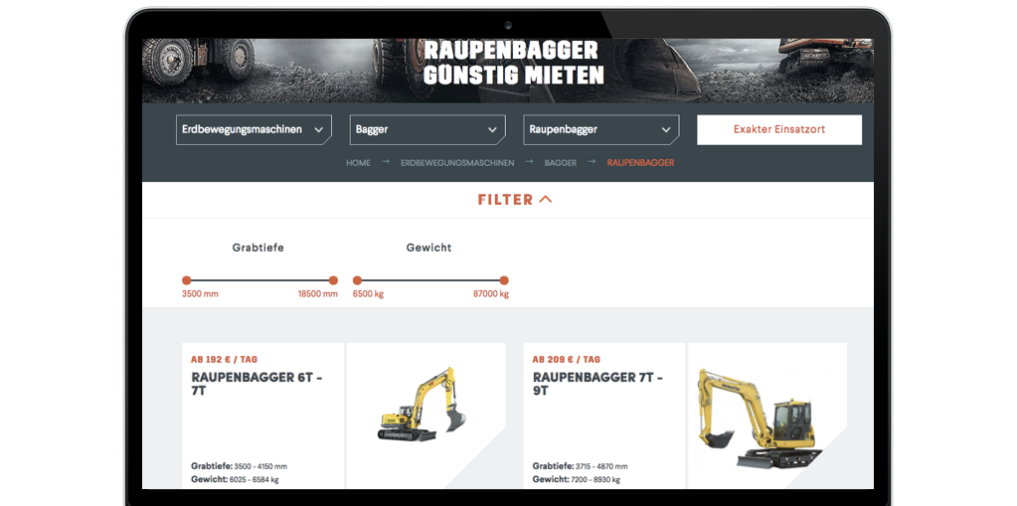The image size is (1017, 506).
Task: Click the chevron next to FILTER
Action: [x=546, y=200]
